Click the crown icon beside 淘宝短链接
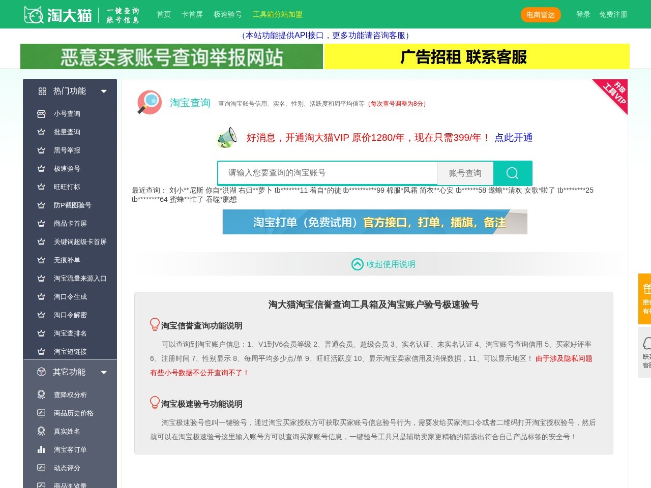Screen dimensions: 651x488 tap(42, 352)
